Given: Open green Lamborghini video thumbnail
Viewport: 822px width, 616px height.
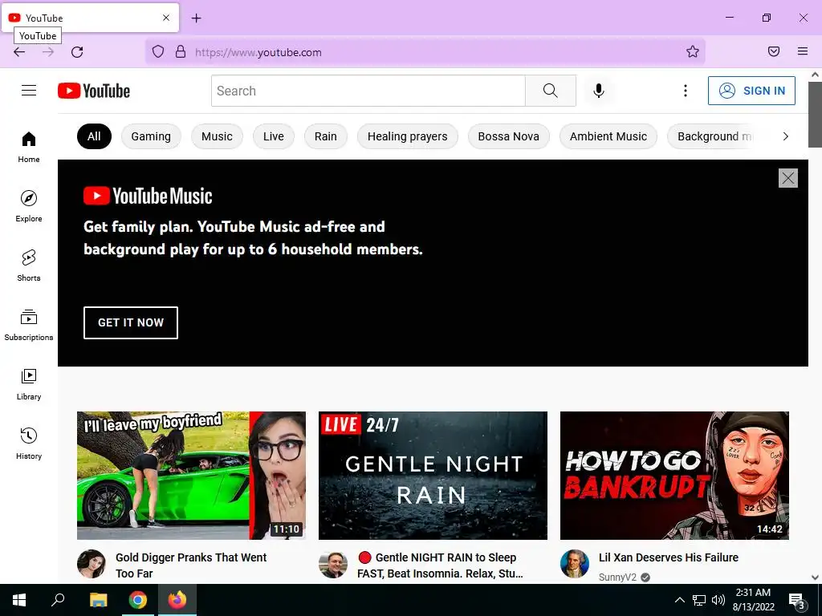Looking at the screenshot, I should click(x=191, y=475).
